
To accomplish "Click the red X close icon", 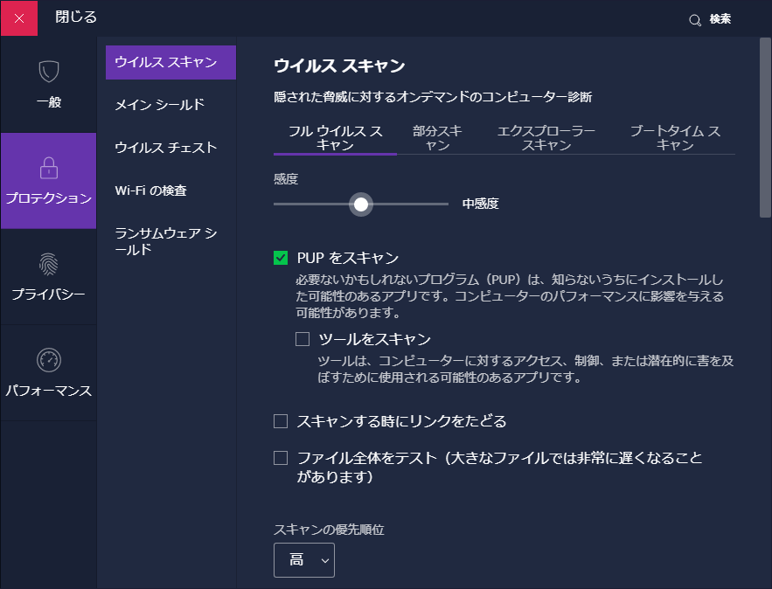I will (19, 18).
